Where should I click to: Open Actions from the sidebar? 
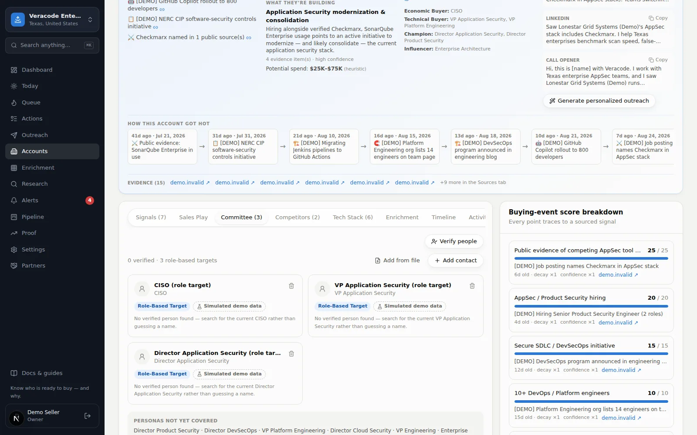[x=52, y=119]
